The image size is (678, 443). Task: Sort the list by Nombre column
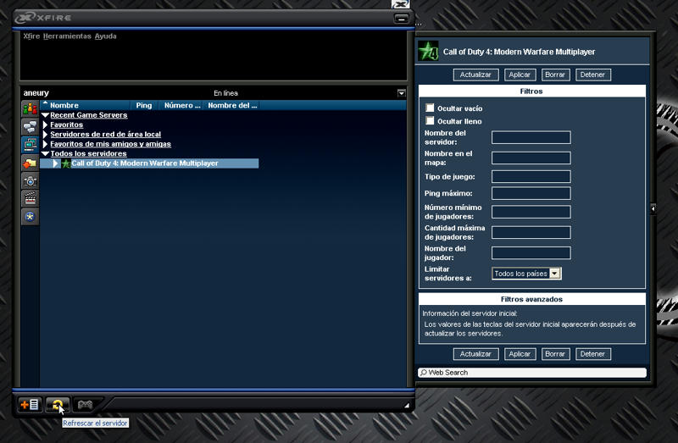86,105
